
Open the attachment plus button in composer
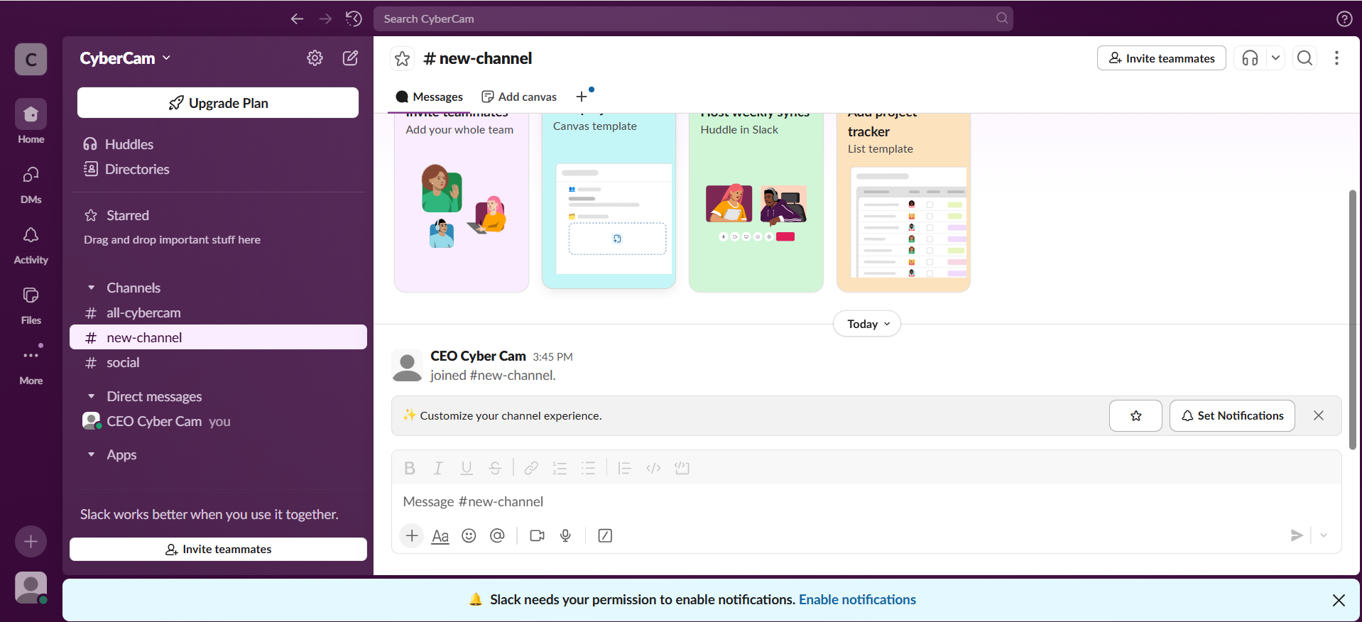(412, 535)
